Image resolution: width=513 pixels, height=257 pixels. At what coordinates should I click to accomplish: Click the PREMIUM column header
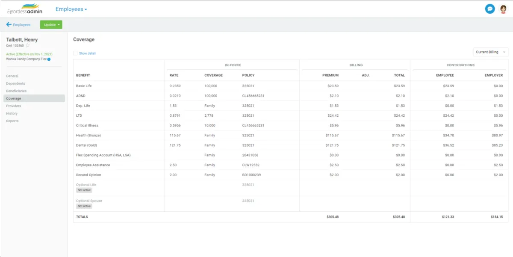[x=330, y=75]
